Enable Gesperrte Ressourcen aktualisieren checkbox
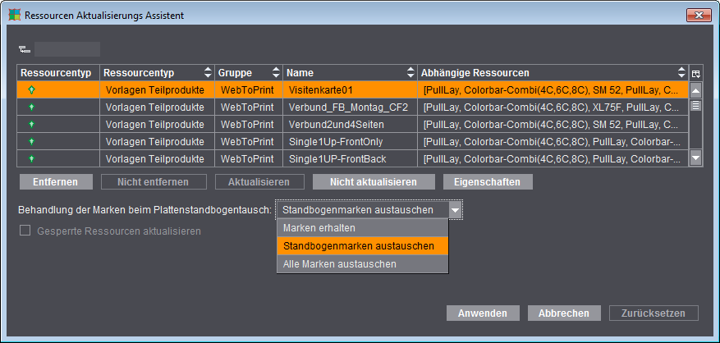Image resolution: width=720 pixels, height=343 pixels. [x=24, y=231]
